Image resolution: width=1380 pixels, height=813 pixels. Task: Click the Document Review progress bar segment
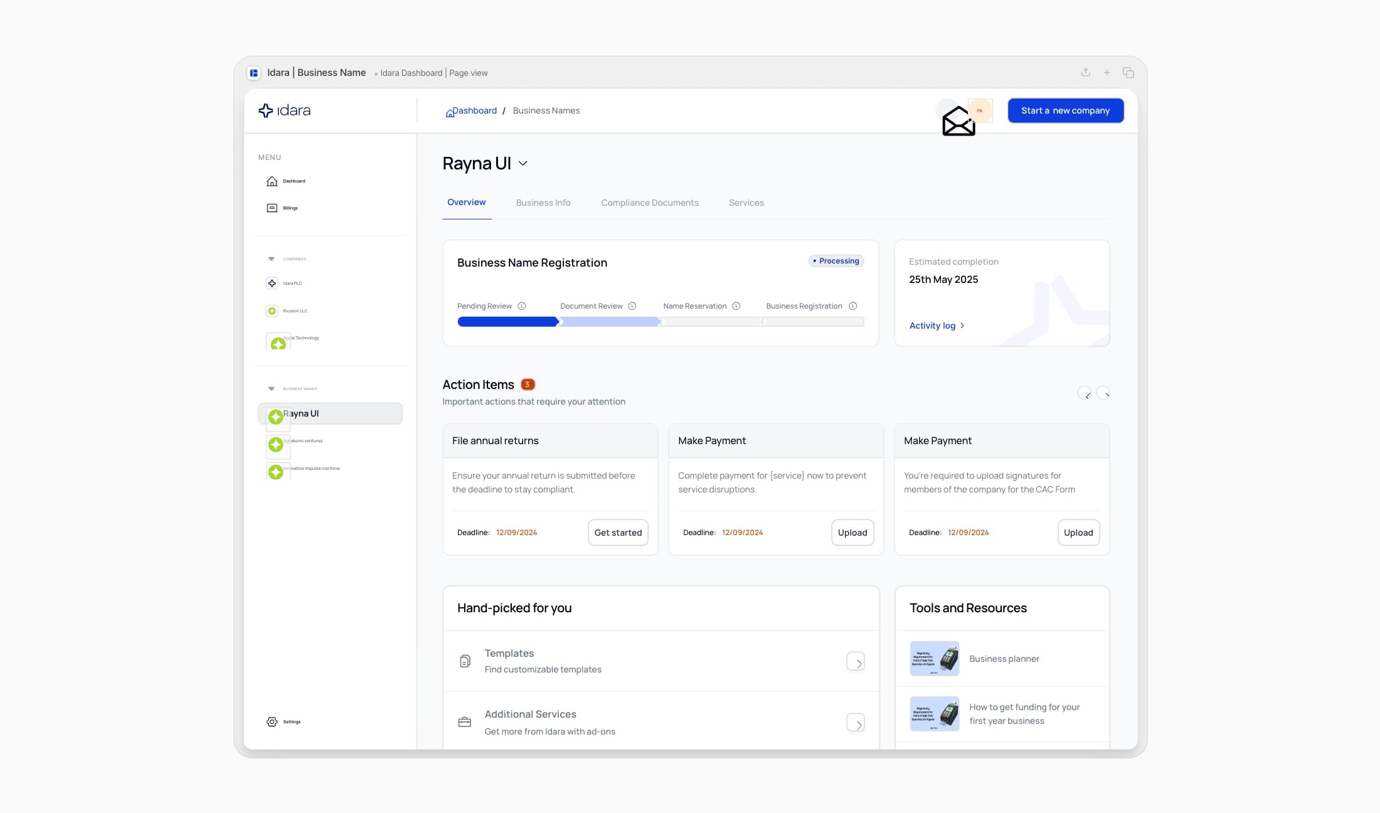[611, 322]
